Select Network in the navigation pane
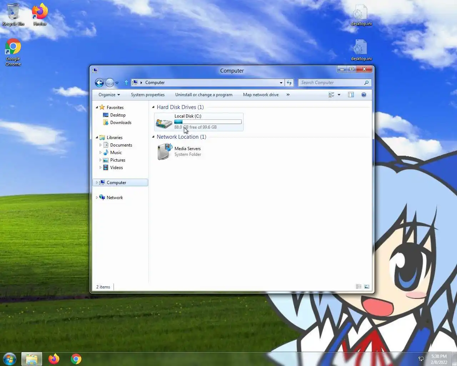The height and width of the screenshot is (366, 457). coord(115,198)
